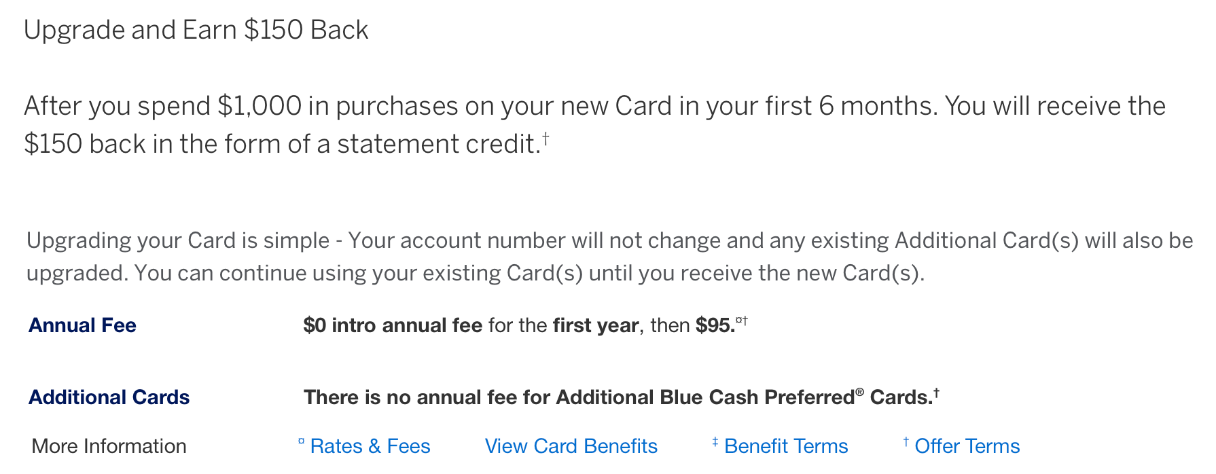
Task: Open the Rates & Fees link
Action: 370,446
